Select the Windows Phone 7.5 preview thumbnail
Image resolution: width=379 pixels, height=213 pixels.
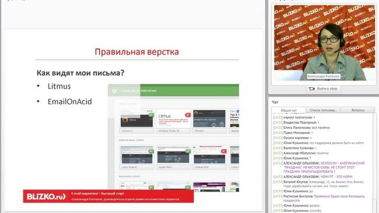click(174, 121)
